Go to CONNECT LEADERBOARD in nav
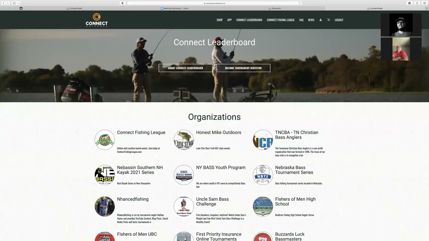The width and height of the screenshot is (429, 241). tap(249, 20)
